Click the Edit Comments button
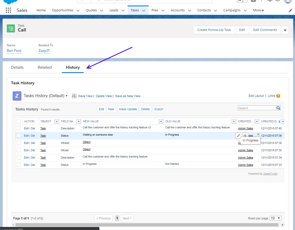The width and height of the screenshot is (295, 230). tap(265, 30)
